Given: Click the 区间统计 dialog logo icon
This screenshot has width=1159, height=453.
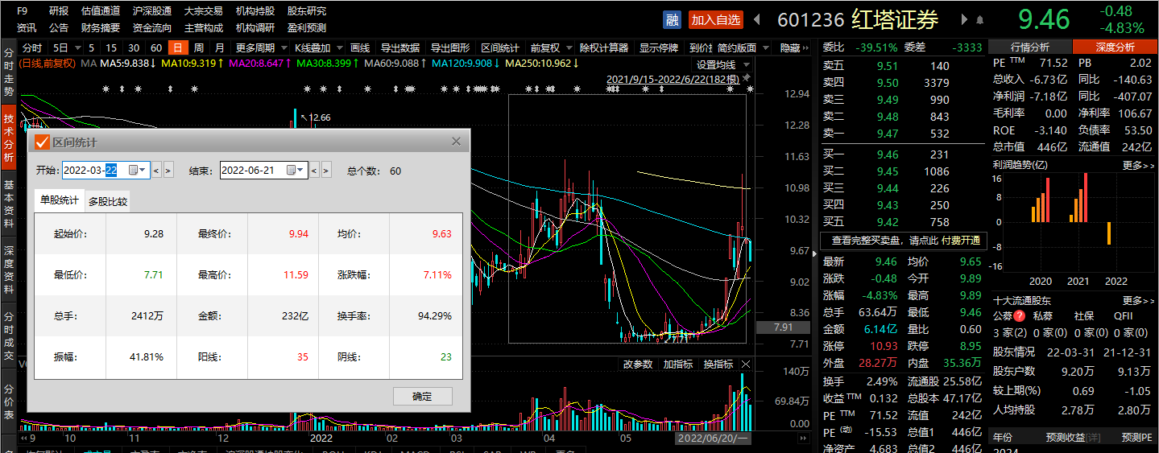Looking at the screenshot, I should 43,142.
